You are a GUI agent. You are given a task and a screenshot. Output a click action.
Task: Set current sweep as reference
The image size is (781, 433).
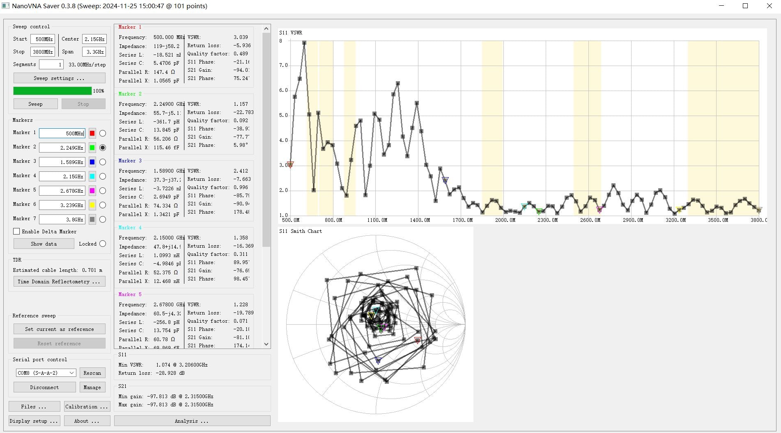pyautogui.click(x=60, y=329)
